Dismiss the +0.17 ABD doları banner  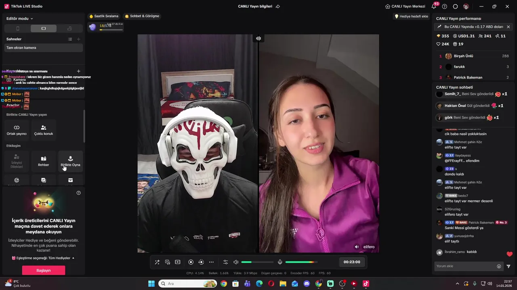tap(508, 27)
